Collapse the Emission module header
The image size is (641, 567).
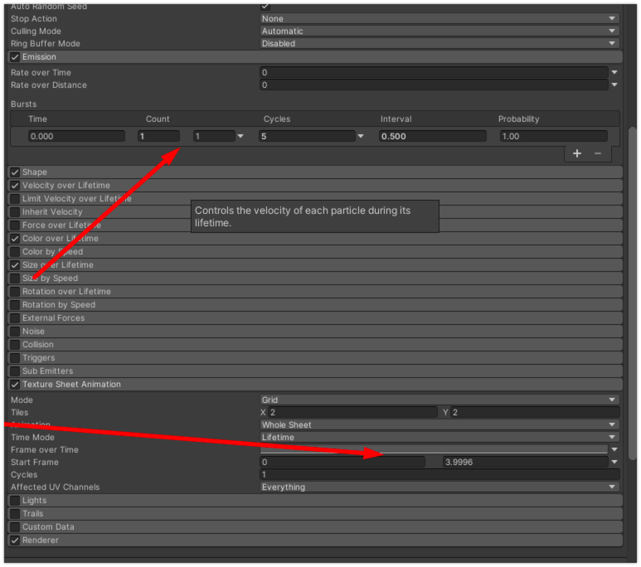point(315,57)
